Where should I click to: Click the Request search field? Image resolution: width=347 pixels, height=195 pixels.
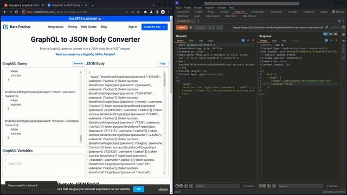217,186
